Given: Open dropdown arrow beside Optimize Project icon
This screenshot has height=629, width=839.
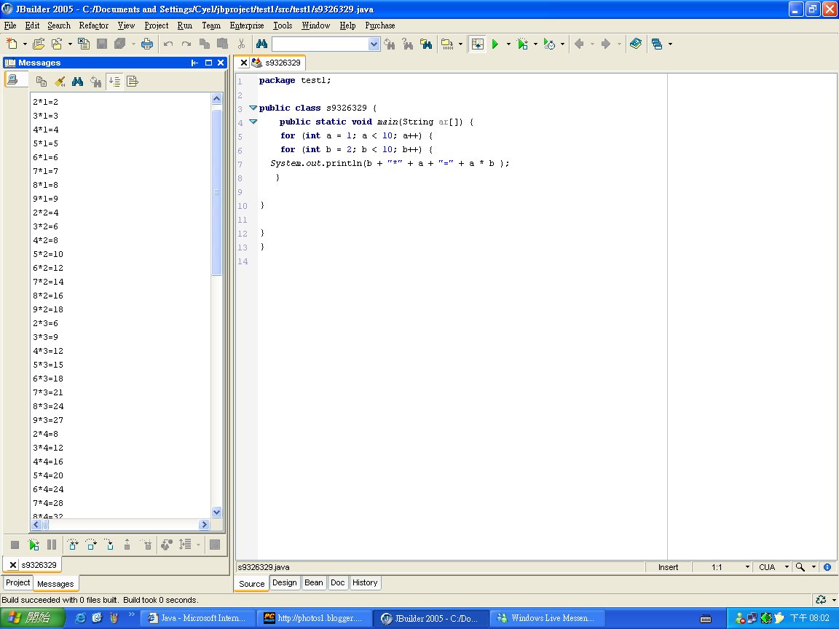Looking at the screenshot, I should coord(562,44).
